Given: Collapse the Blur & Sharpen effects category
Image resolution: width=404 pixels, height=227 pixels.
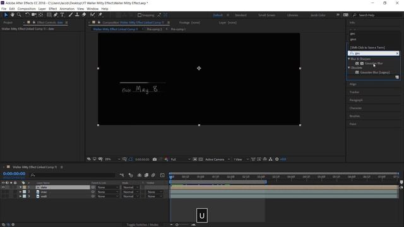Looking at the screenshot, I should (x=349, y=59).
